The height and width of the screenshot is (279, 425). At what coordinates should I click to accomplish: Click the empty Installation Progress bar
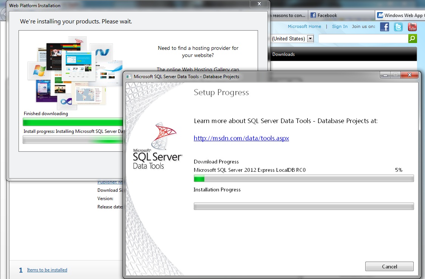[x=304, y=206]
